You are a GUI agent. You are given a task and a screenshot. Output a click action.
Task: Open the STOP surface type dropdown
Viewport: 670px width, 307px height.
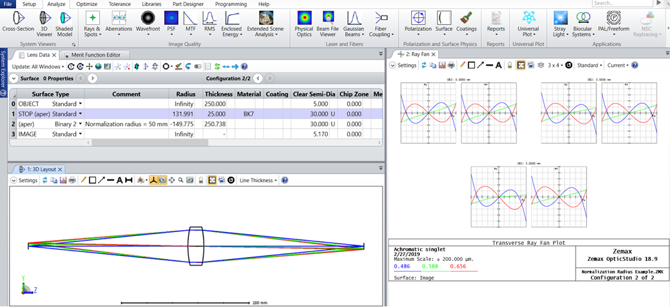click(80, 114)
